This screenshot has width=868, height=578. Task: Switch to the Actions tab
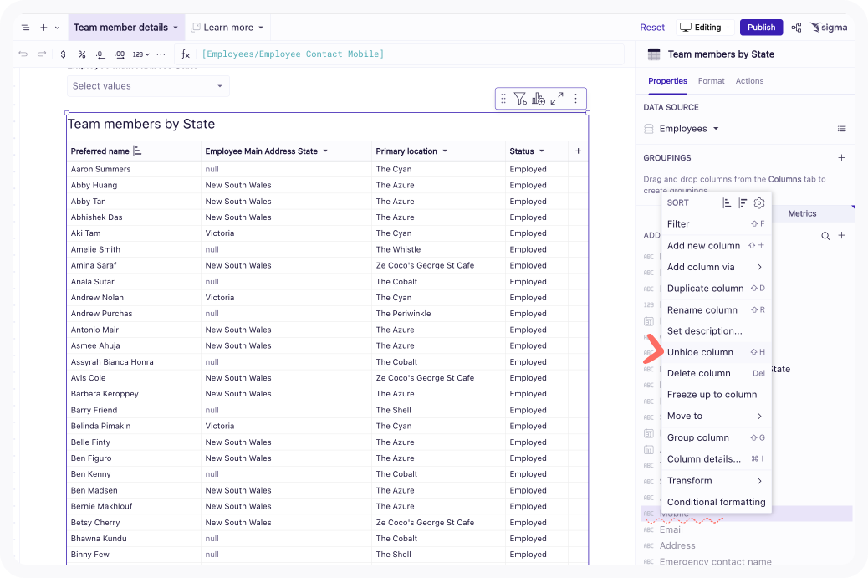[x=749, y=81]
